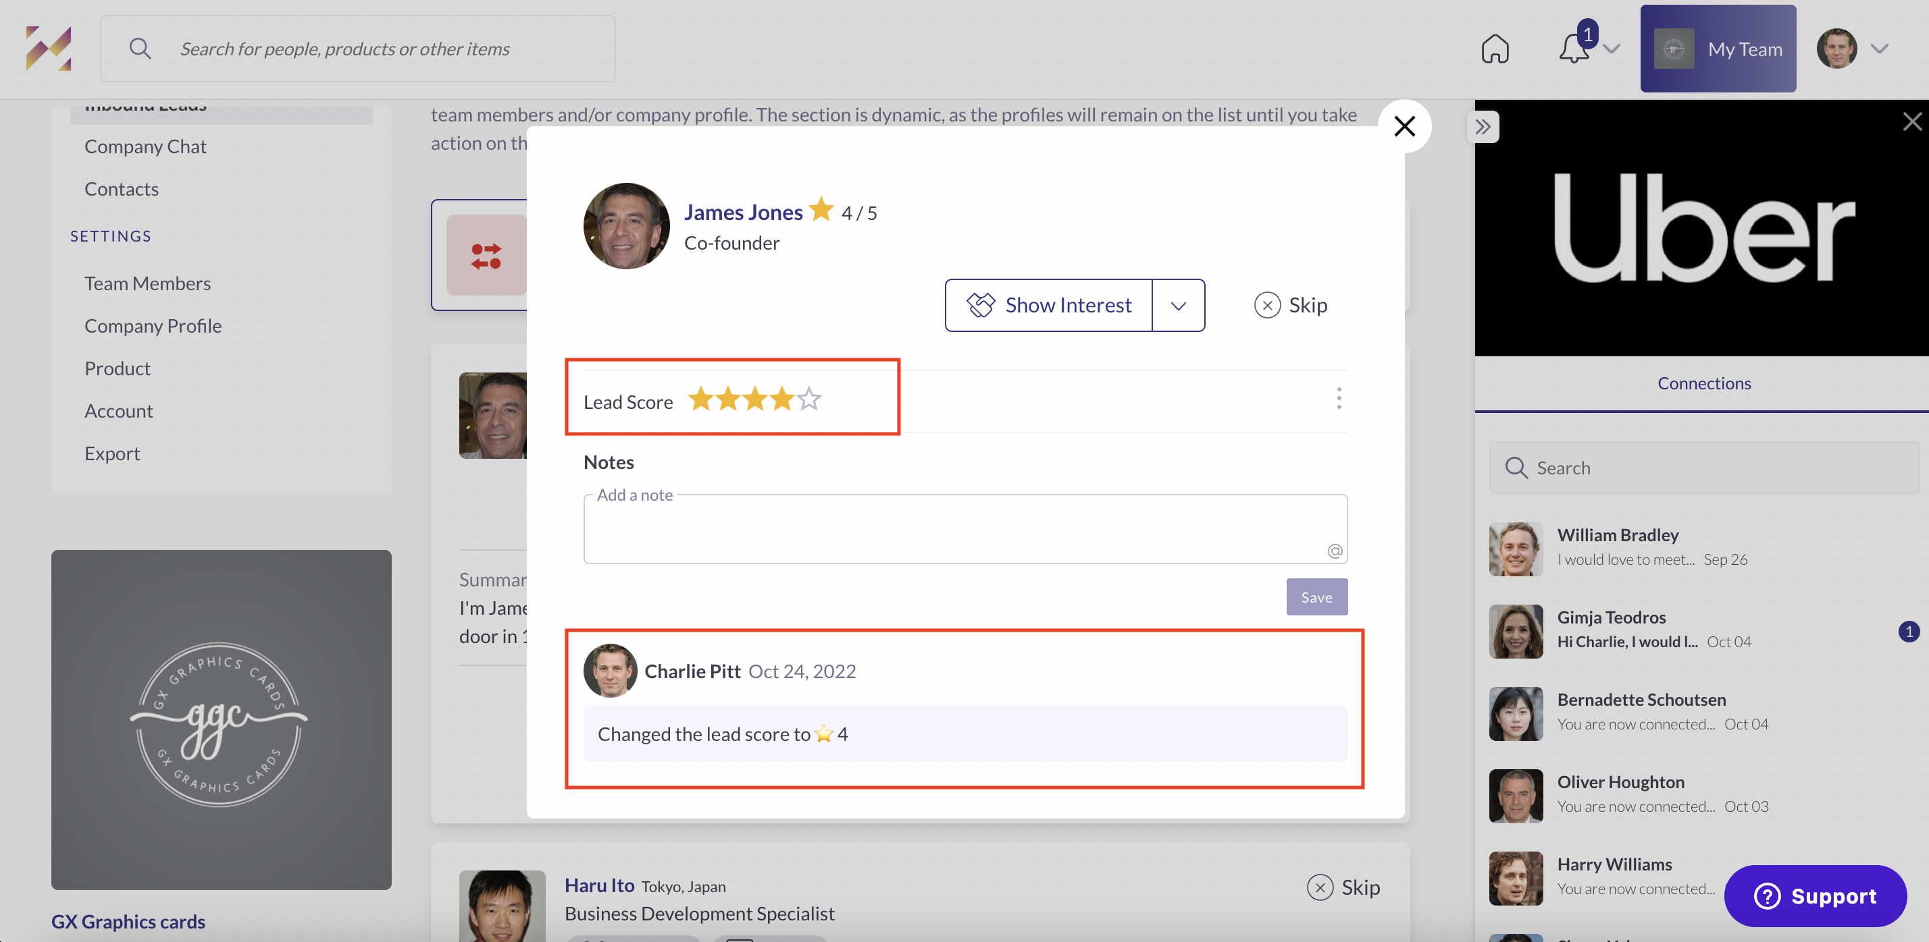
Task: Click Charlie Pitt avatar in activity
Action: pos(611,670)
